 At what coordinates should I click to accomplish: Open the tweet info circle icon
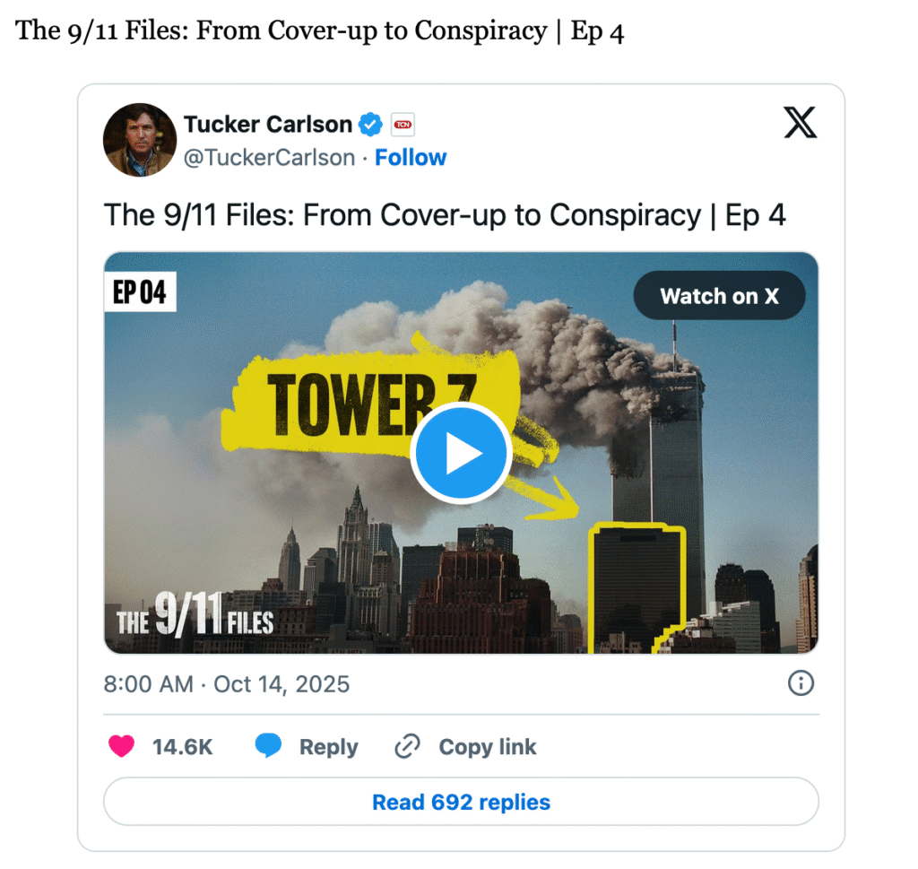pyautogui.click(x=801, y=682)
